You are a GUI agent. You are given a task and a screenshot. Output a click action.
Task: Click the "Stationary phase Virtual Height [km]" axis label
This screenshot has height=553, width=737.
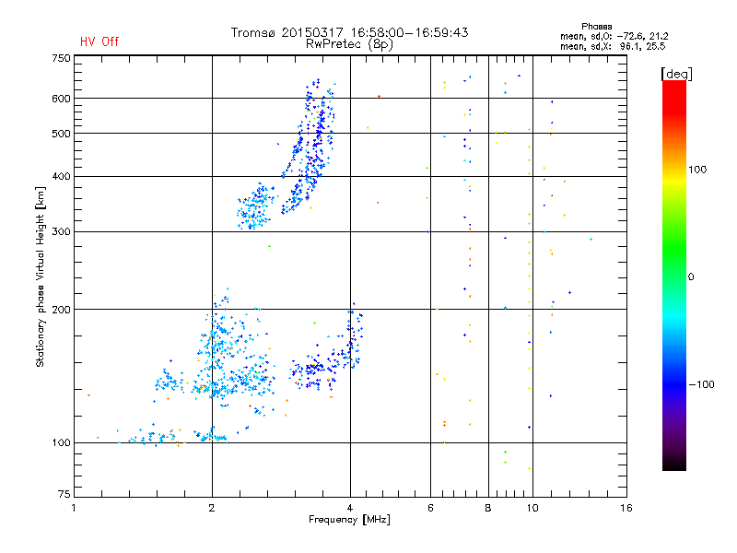pyautogui.click(x=41, y=277)
